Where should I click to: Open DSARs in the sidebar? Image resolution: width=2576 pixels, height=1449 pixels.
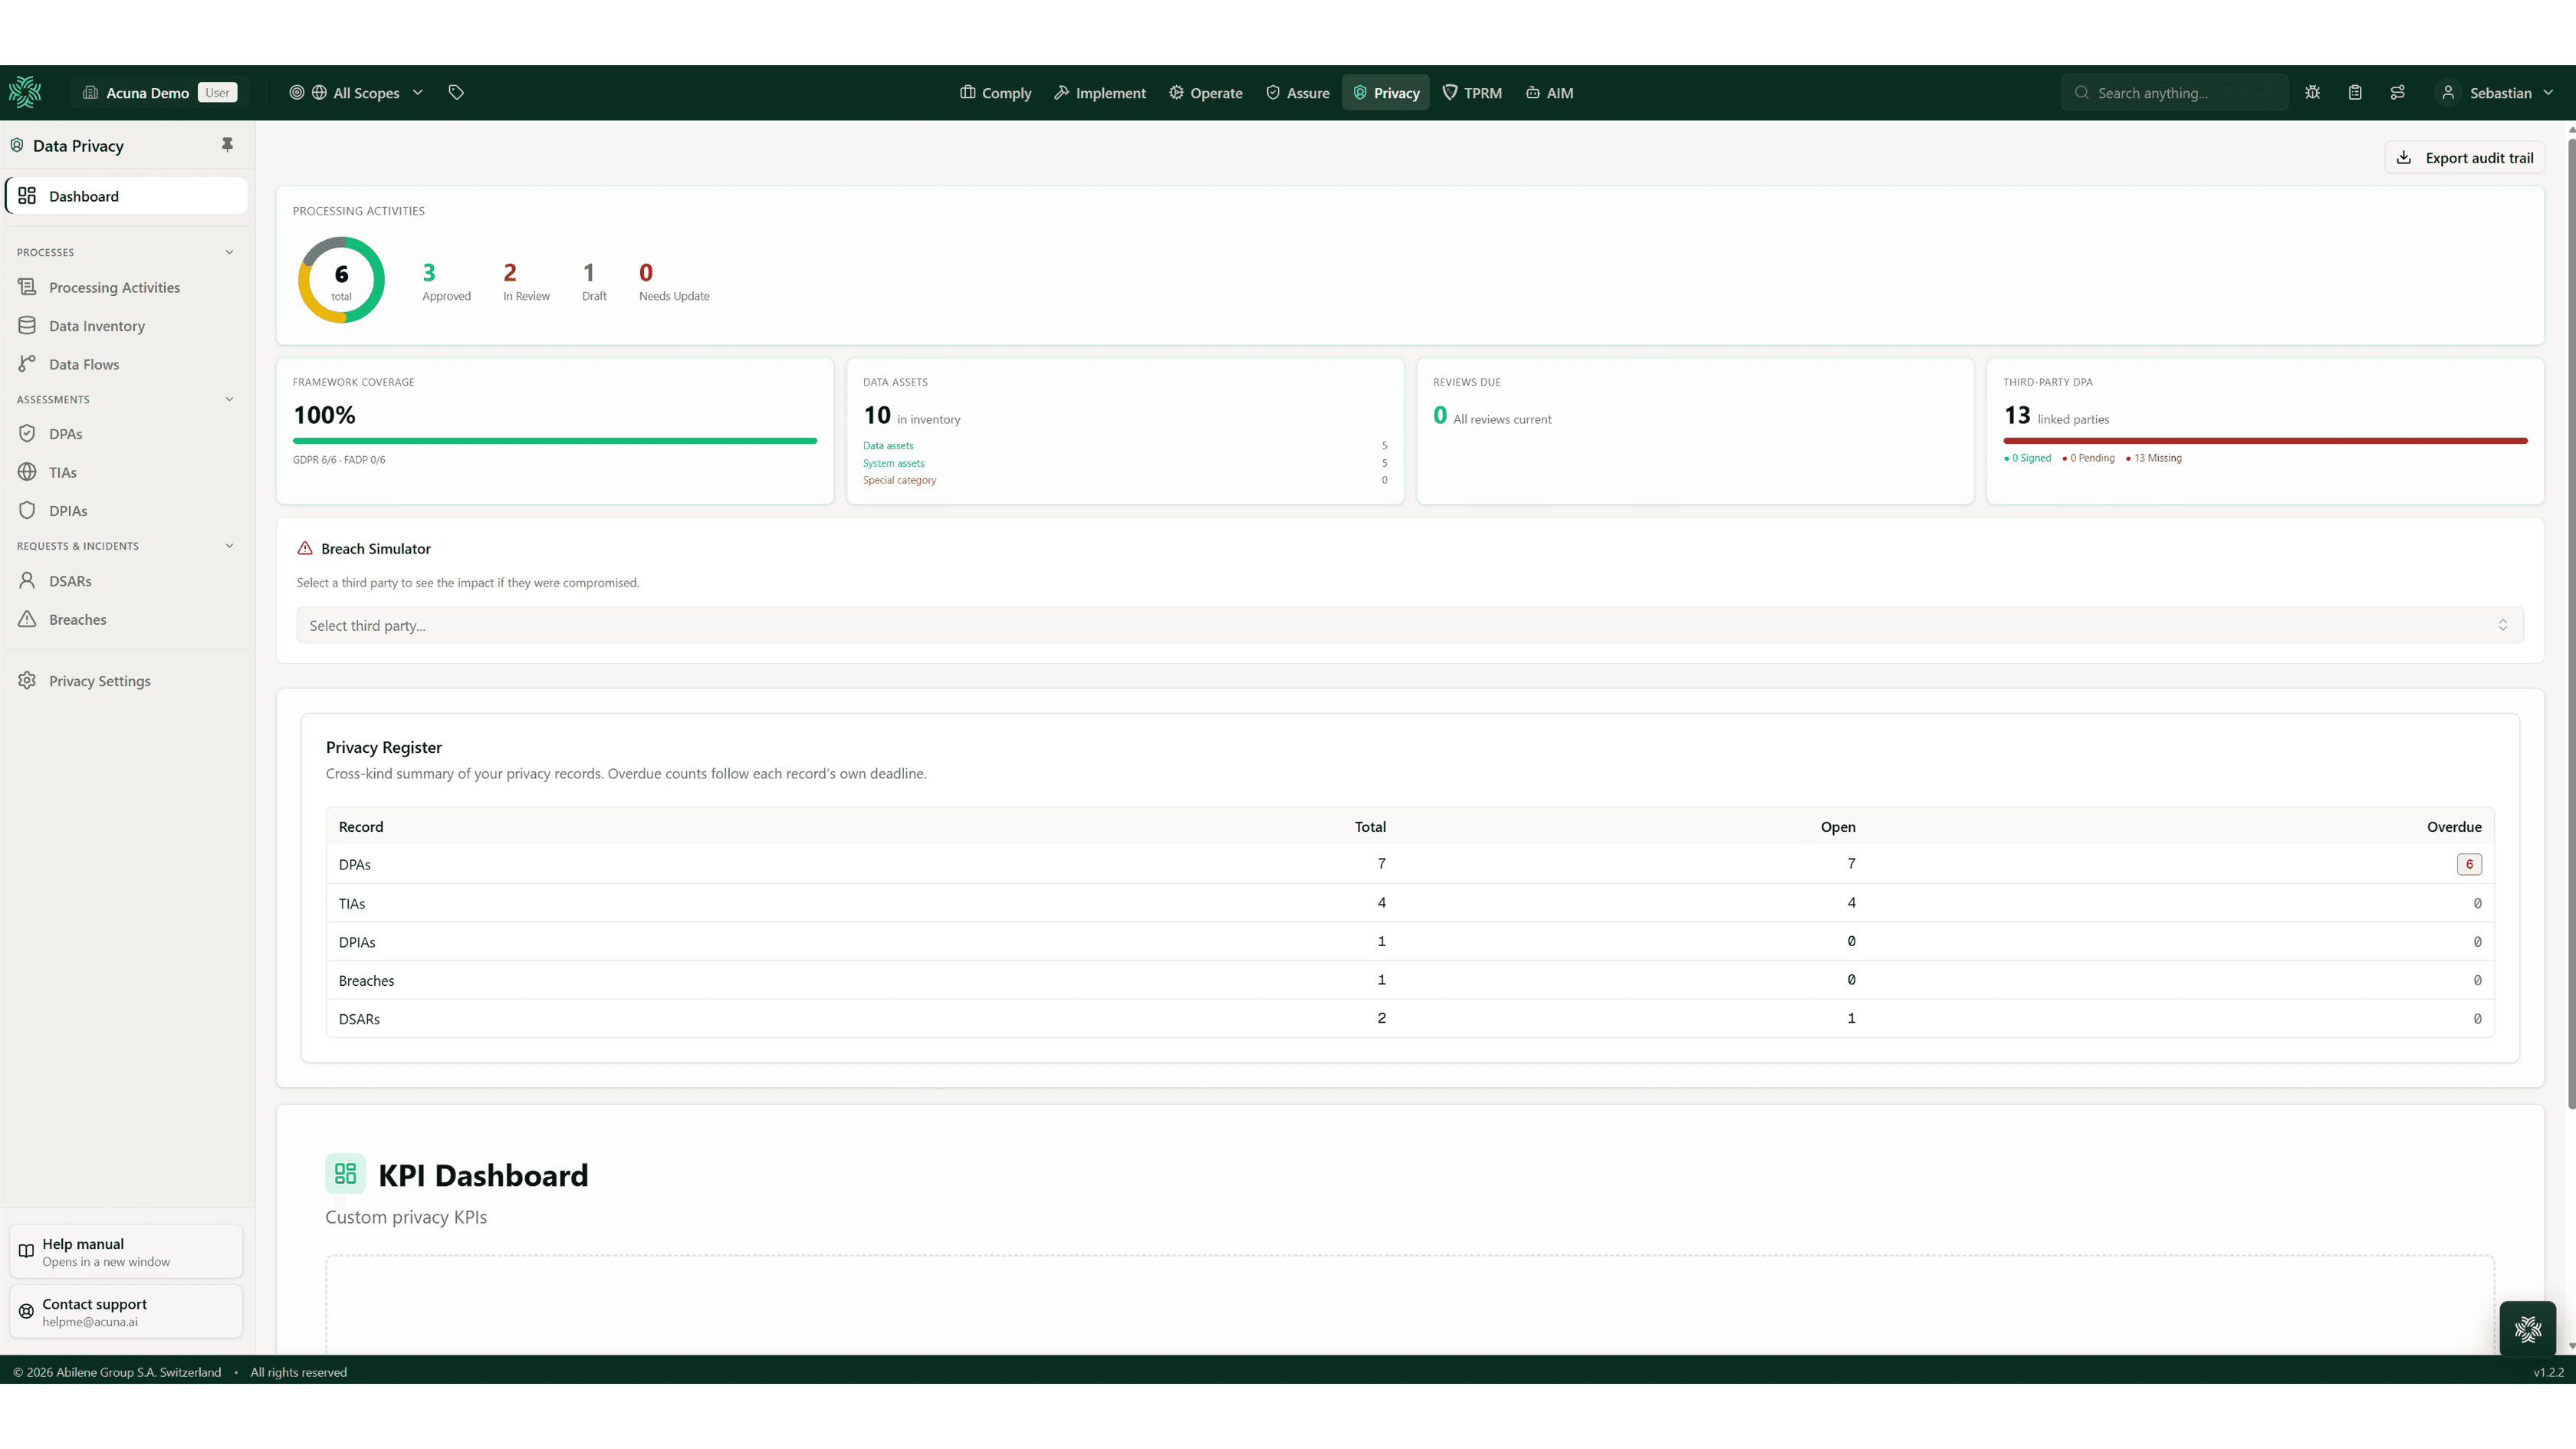click(126, 581)
